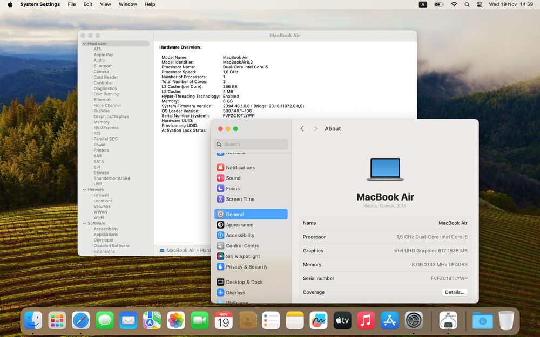This screenshot has width=540, height=337.
Task: Open Finder from the Dock
Action: (x=33, y=320)
